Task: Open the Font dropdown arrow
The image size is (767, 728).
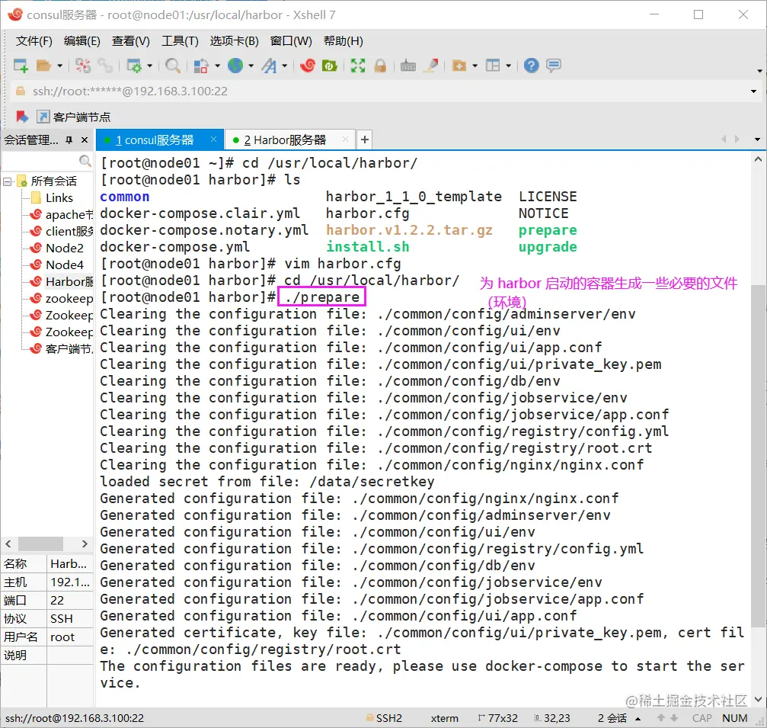Action: pyautogui.click(x=284, y=65)
